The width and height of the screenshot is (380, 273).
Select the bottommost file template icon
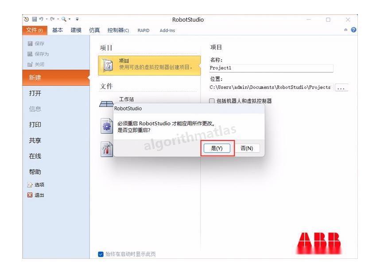pyautogui.click(x=105, y=148)
